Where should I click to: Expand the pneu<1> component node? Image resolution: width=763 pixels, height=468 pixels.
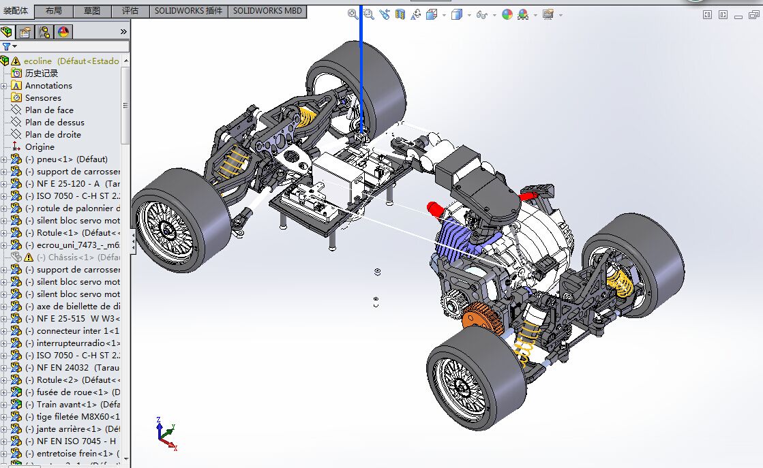pyautogui.click(x=4, y=159)
